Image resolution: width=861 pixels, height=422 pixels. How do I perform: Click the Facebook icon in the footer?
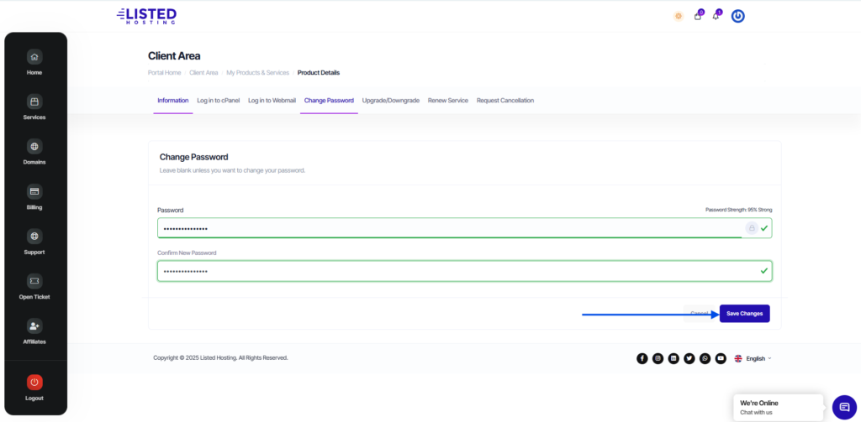tap(642, 358)
